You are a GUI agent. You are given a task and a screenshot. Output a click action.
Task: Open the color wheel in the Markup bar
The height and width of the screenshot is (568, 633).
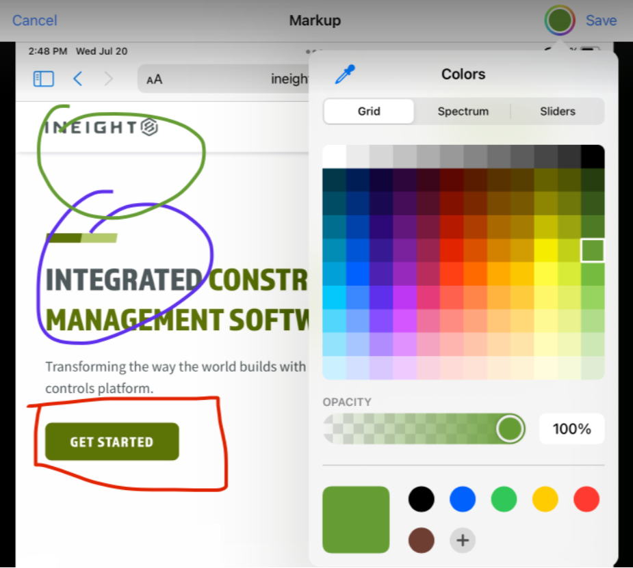coord(559,20)
